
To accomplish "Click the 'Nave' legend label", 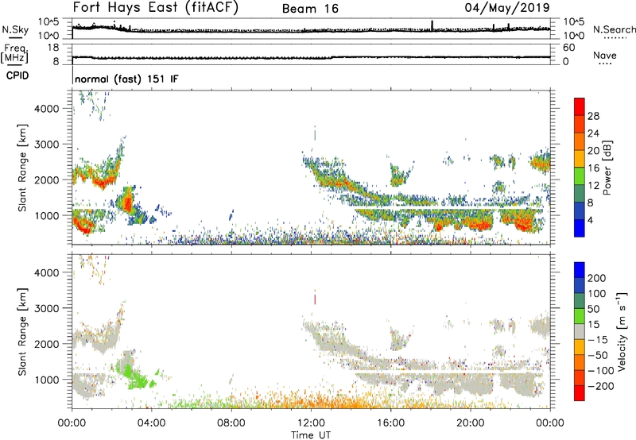I will click(x=604, y=55).
